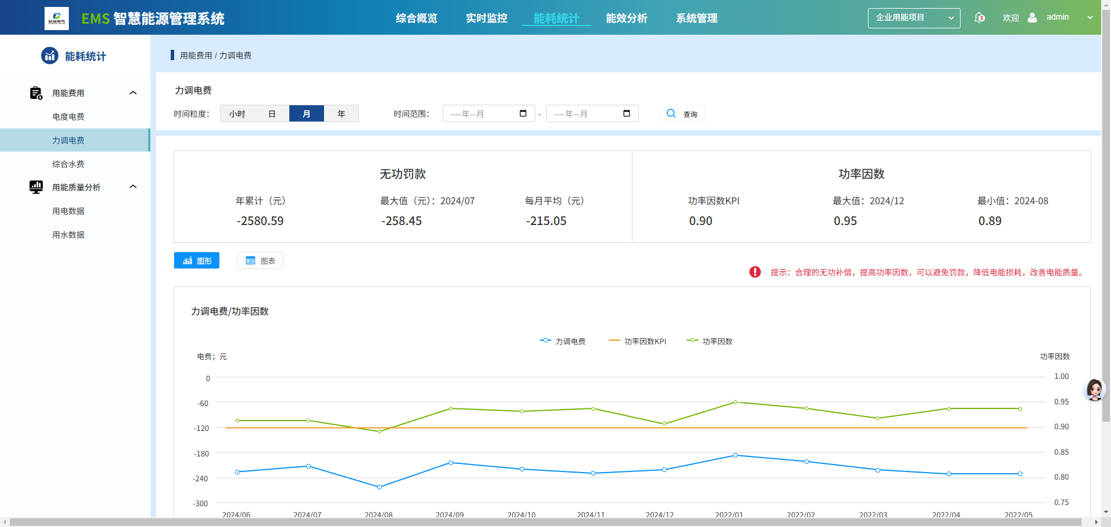This screenshot has width=1111, height=527.
Task: Open the notification bell icon
Action: pos(979,17)
